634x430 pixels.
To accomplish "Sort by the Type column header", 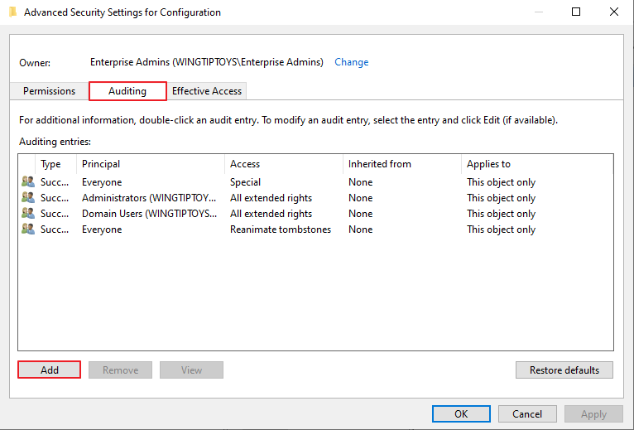I will [x=55, y=164].
